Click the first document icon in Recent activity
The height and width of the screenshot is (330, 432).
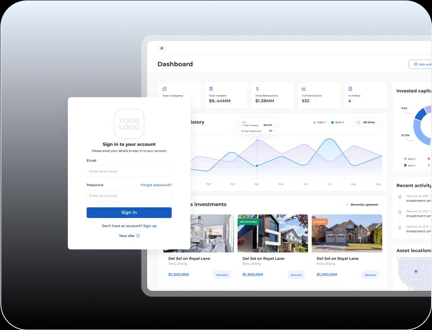coord(400,197)
